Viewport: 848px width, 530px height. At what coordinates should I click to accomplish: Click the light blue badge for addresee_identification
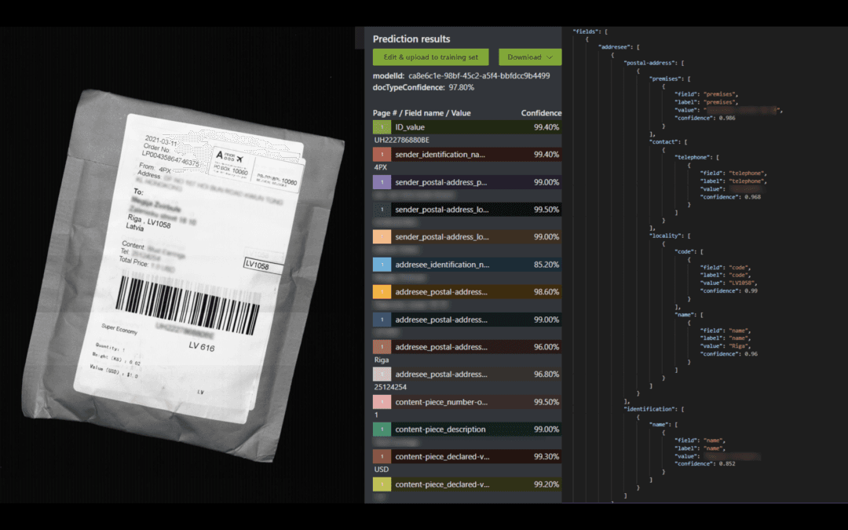382,265
